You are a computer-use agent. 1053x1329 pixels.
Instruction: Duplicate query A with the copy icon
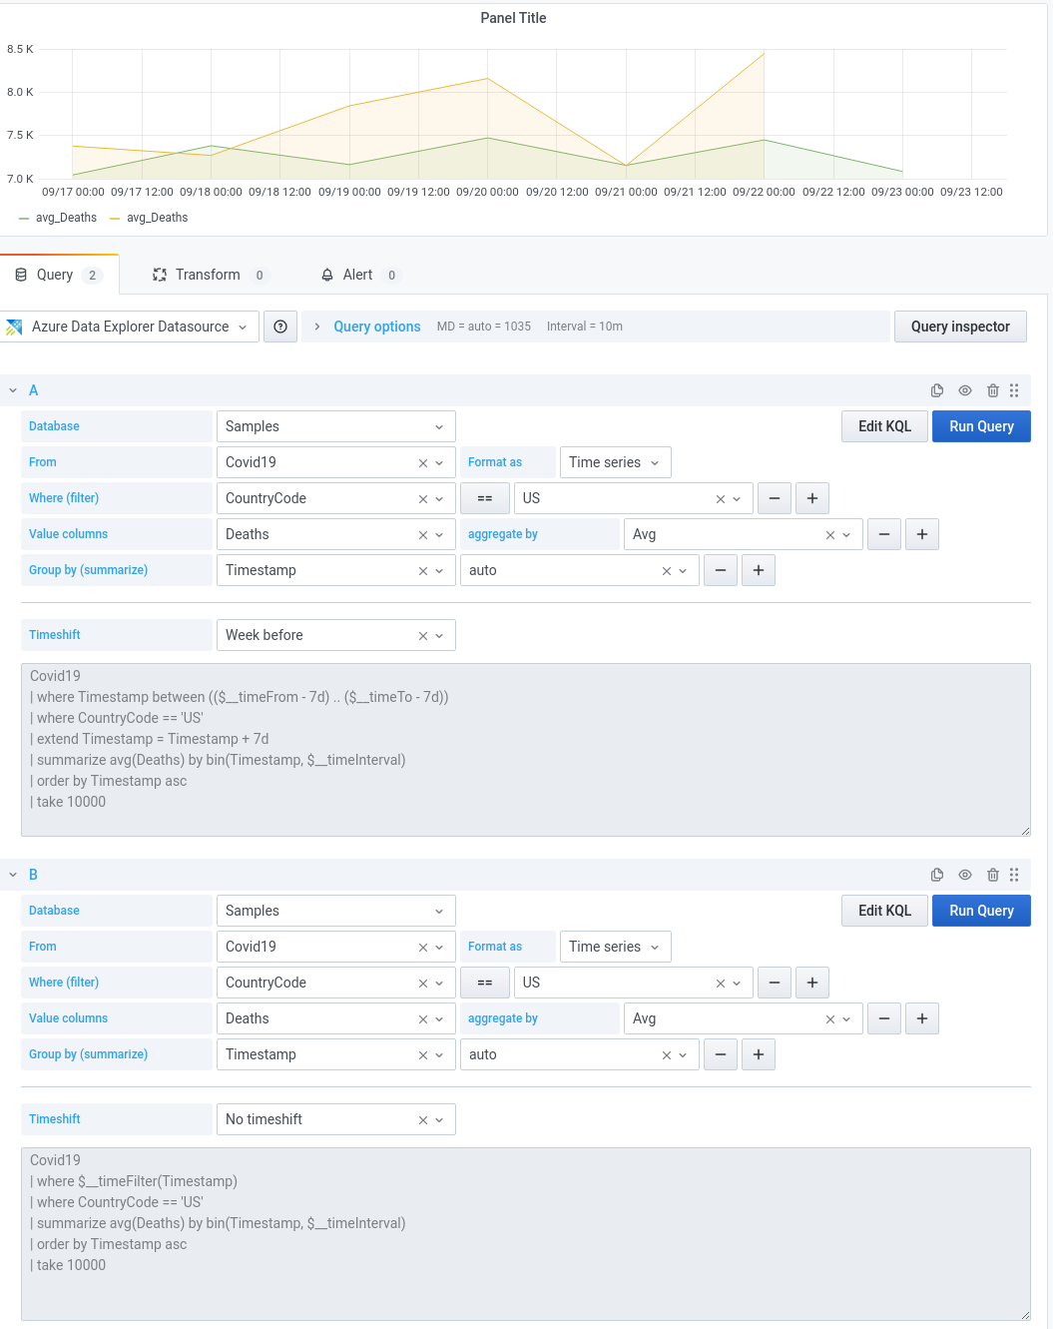936,390
